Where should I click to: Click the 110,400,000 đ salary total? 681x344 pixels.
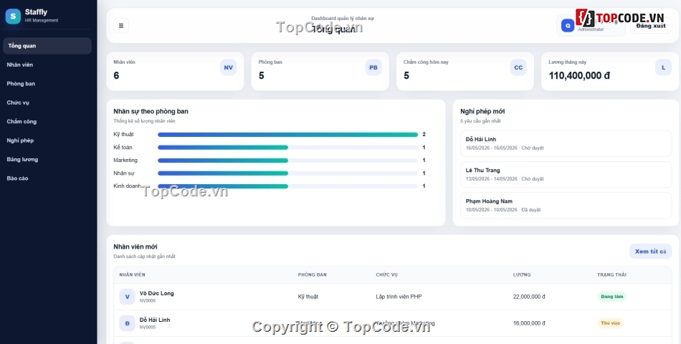point(579,75)
